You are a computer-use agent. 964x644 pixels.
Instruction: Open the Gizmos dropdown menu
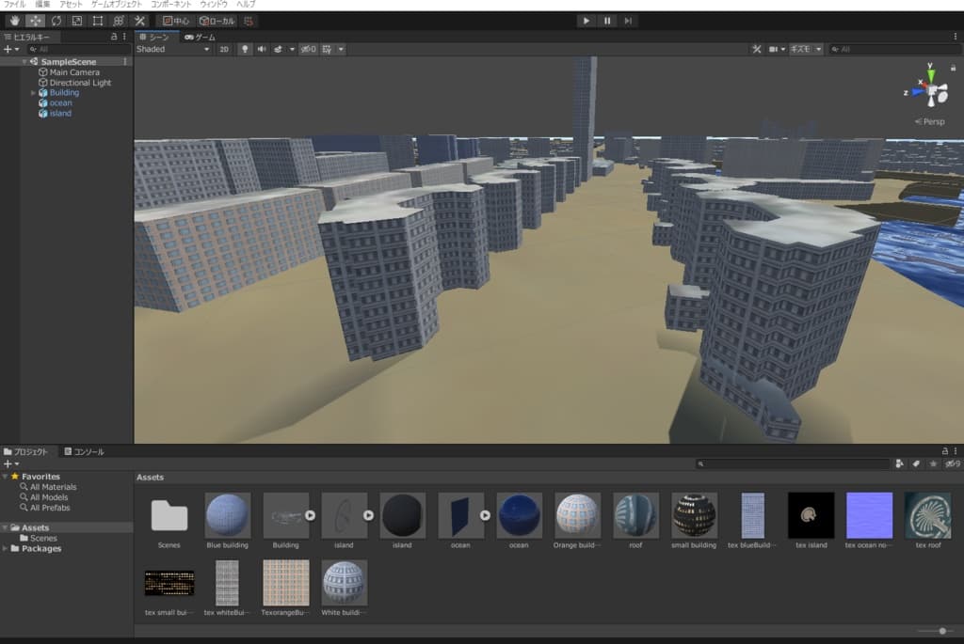point(806,49)
